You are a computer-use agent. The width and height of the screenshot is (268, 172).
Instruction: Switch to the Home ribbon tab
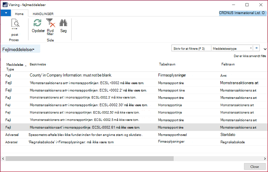coord(19,14)
